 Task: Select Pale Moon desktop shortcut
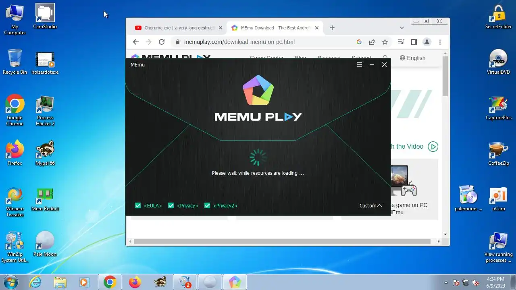click(45, 244)
